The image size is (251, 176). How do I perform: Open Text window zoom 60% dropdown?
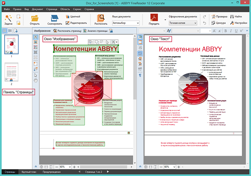(x=170, y=167)
